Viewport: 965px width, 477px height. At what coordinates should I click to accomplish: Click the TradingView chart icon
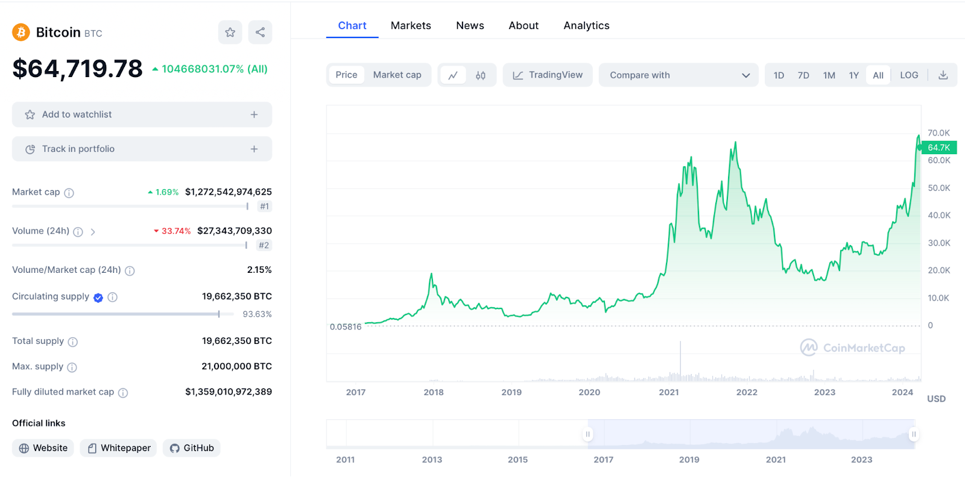click(x=517, y=75)
